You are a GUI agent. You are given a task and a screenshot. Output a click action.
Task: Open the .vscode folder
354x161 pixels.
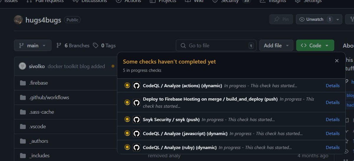(x=37, y=127)
